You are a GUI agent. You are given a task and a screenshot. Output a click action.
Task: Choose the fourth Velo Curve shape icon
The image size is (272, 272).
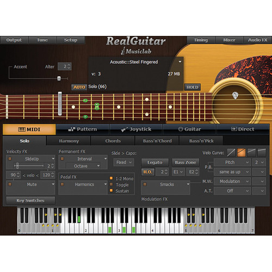[262, 152]
